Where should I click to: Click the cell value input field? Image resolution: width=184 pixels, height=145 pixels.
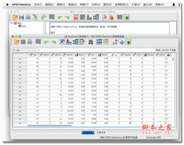pos(92,49)
